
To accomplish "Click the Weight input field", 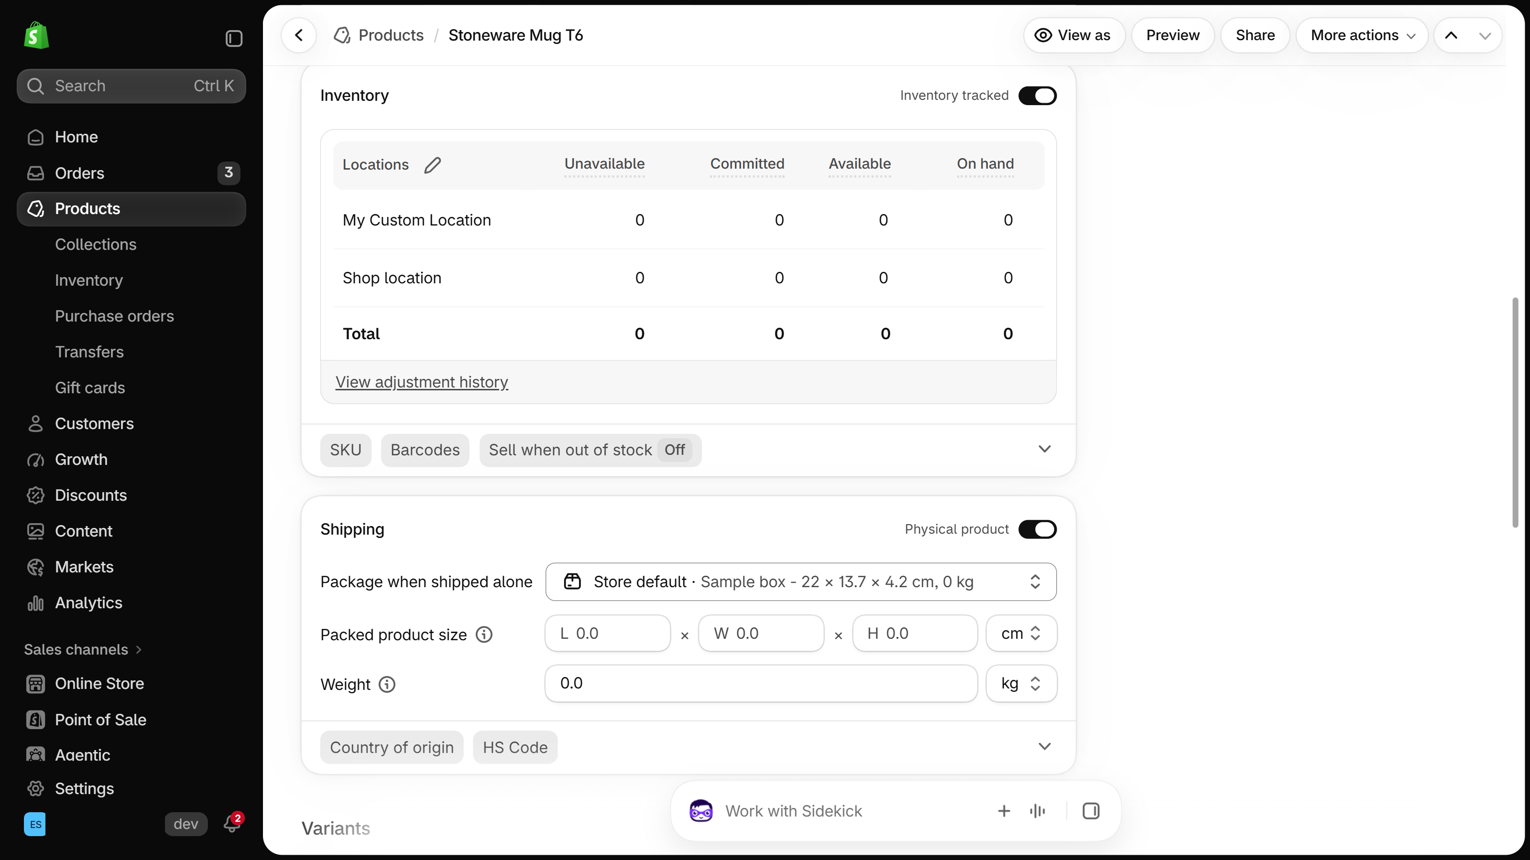I will [x=761, y=683].
